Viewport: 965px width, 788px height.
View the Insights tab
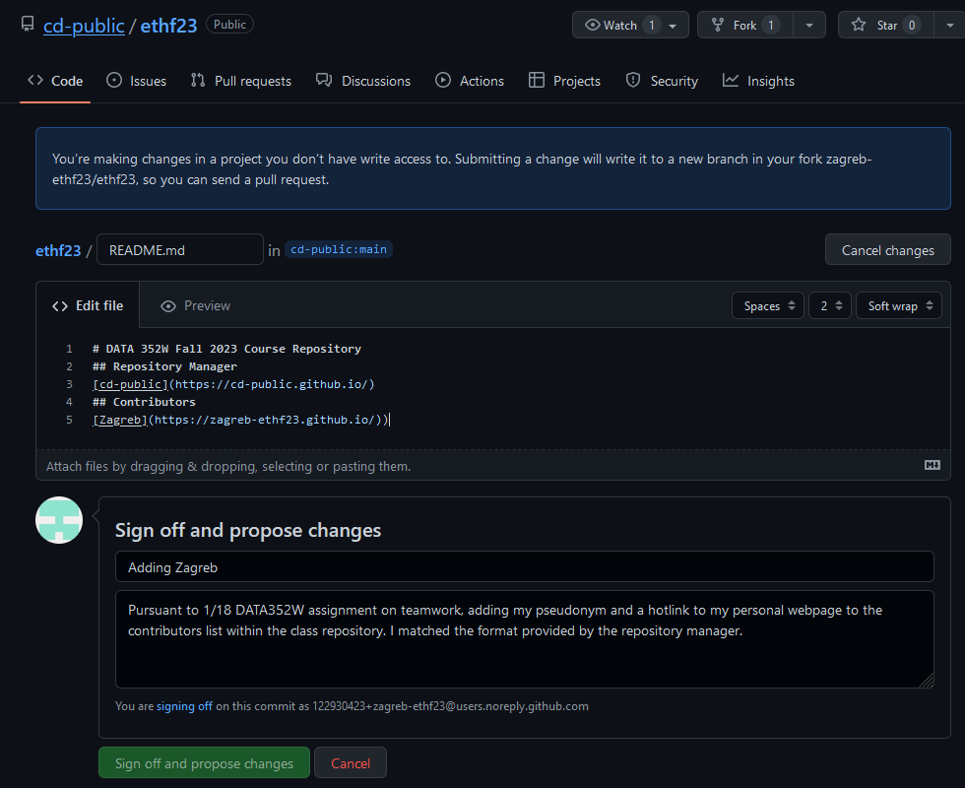[758, 81]
